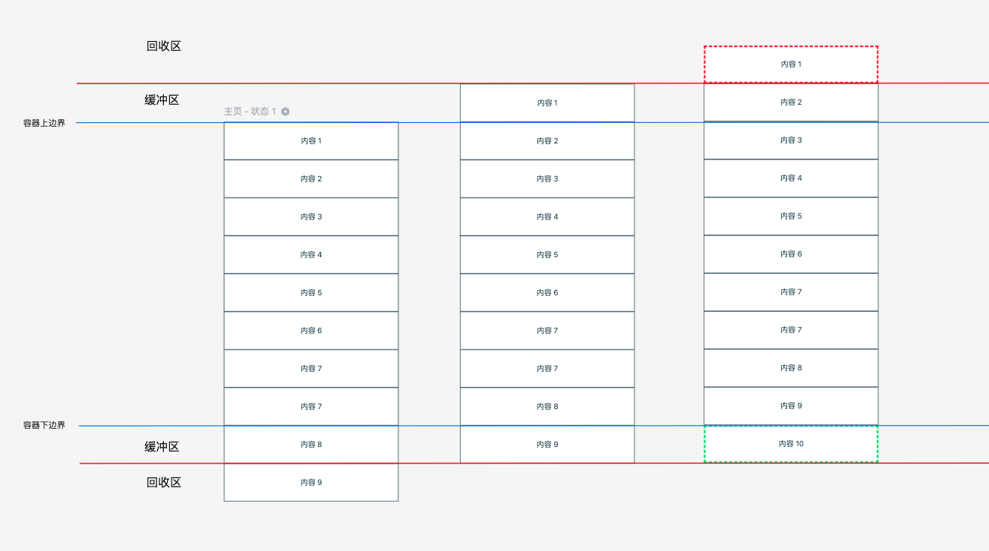Select the top 回收区 label
This screenshot has height=551, width=989.
point(164,46)
